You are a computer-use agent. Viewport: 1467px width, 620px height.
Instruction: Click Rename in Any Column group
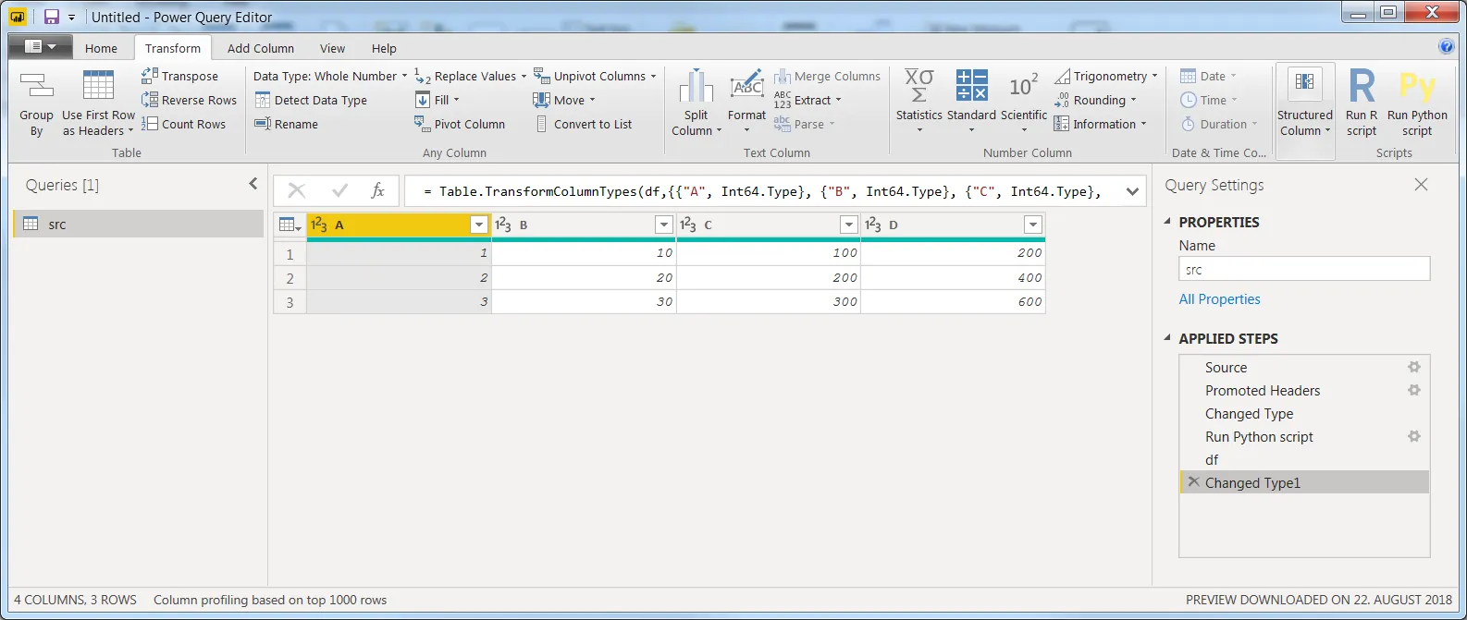tap(287, 124)
